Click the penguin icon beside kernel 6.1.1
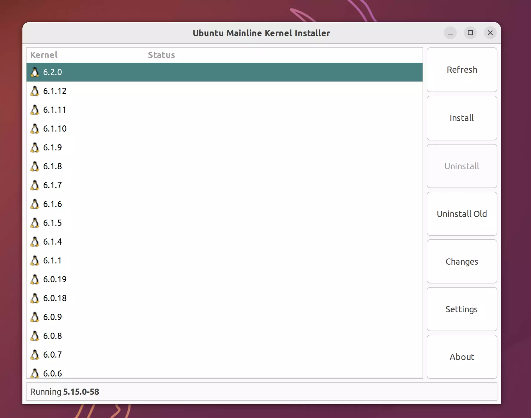 (35, 261)
